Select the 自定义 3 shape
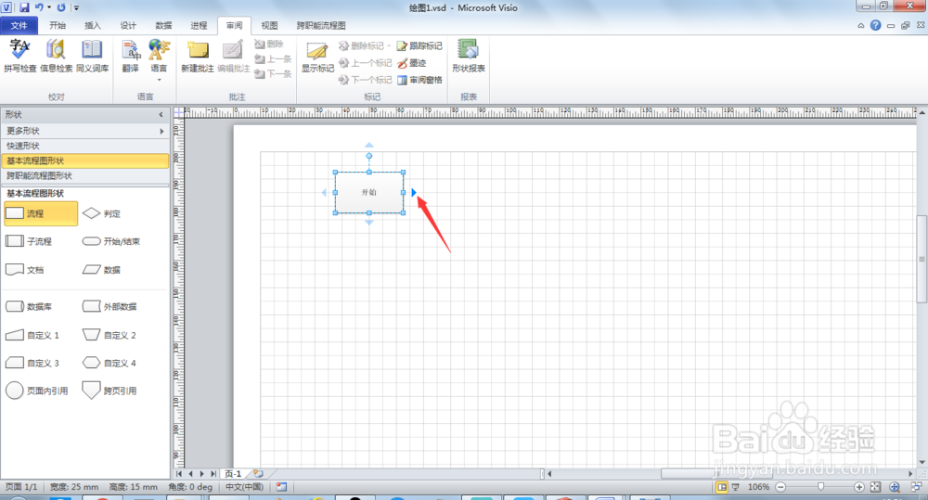Screen dimensions: 928x500 pyautogui.click(x=32, y=363)
